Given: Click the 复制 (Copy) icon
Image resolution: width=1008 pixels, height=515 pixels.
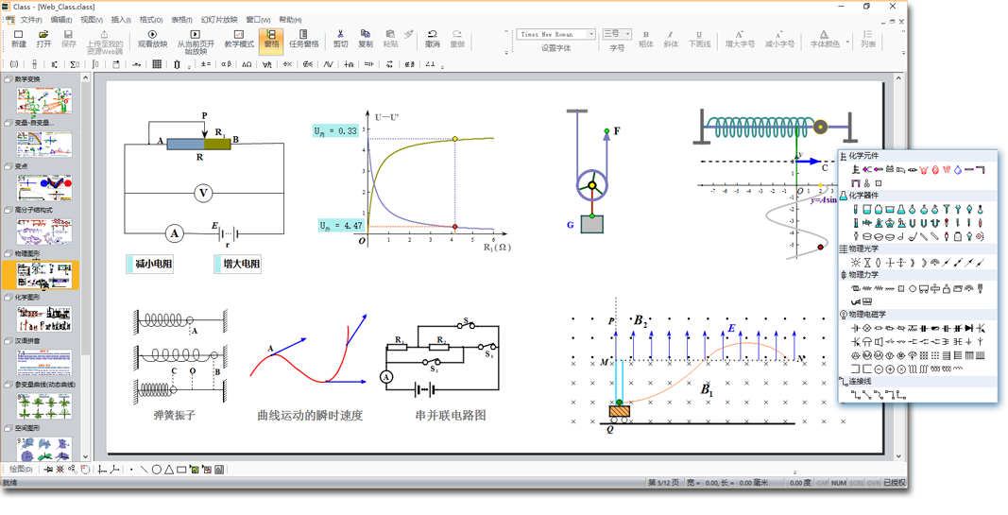Looking at the screenshot, I should 365,38.
